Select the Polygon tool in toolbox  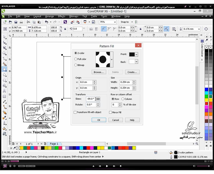pyautogui.click(x=5, y=80)
